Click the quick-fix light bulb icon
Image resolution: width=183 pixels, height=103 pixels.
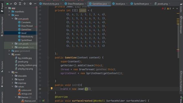tap(51, 88)
